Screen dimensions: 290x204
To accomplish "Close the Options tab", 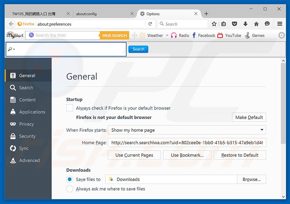I will coord(196,14).
